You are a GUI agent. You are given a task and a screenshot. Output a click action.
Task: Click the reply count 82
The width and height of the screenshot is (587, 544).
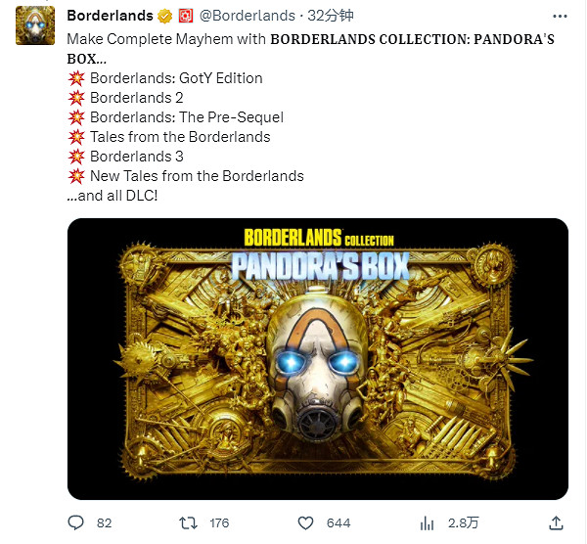[104, 523]
